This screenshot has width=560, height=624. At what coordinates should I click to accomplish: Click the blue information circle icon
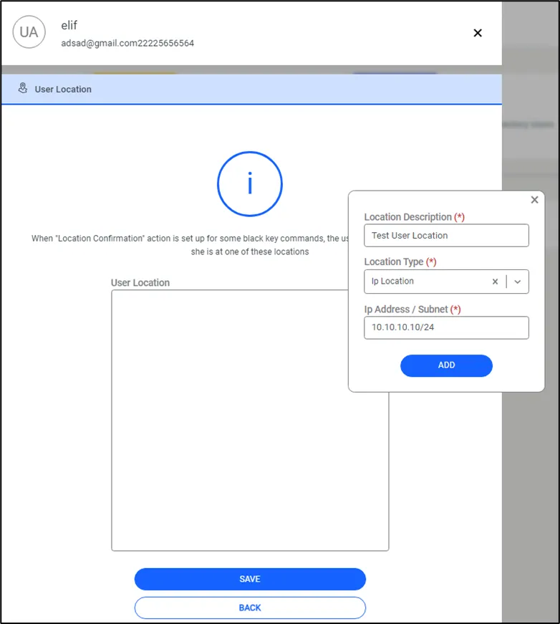point(250,184)
